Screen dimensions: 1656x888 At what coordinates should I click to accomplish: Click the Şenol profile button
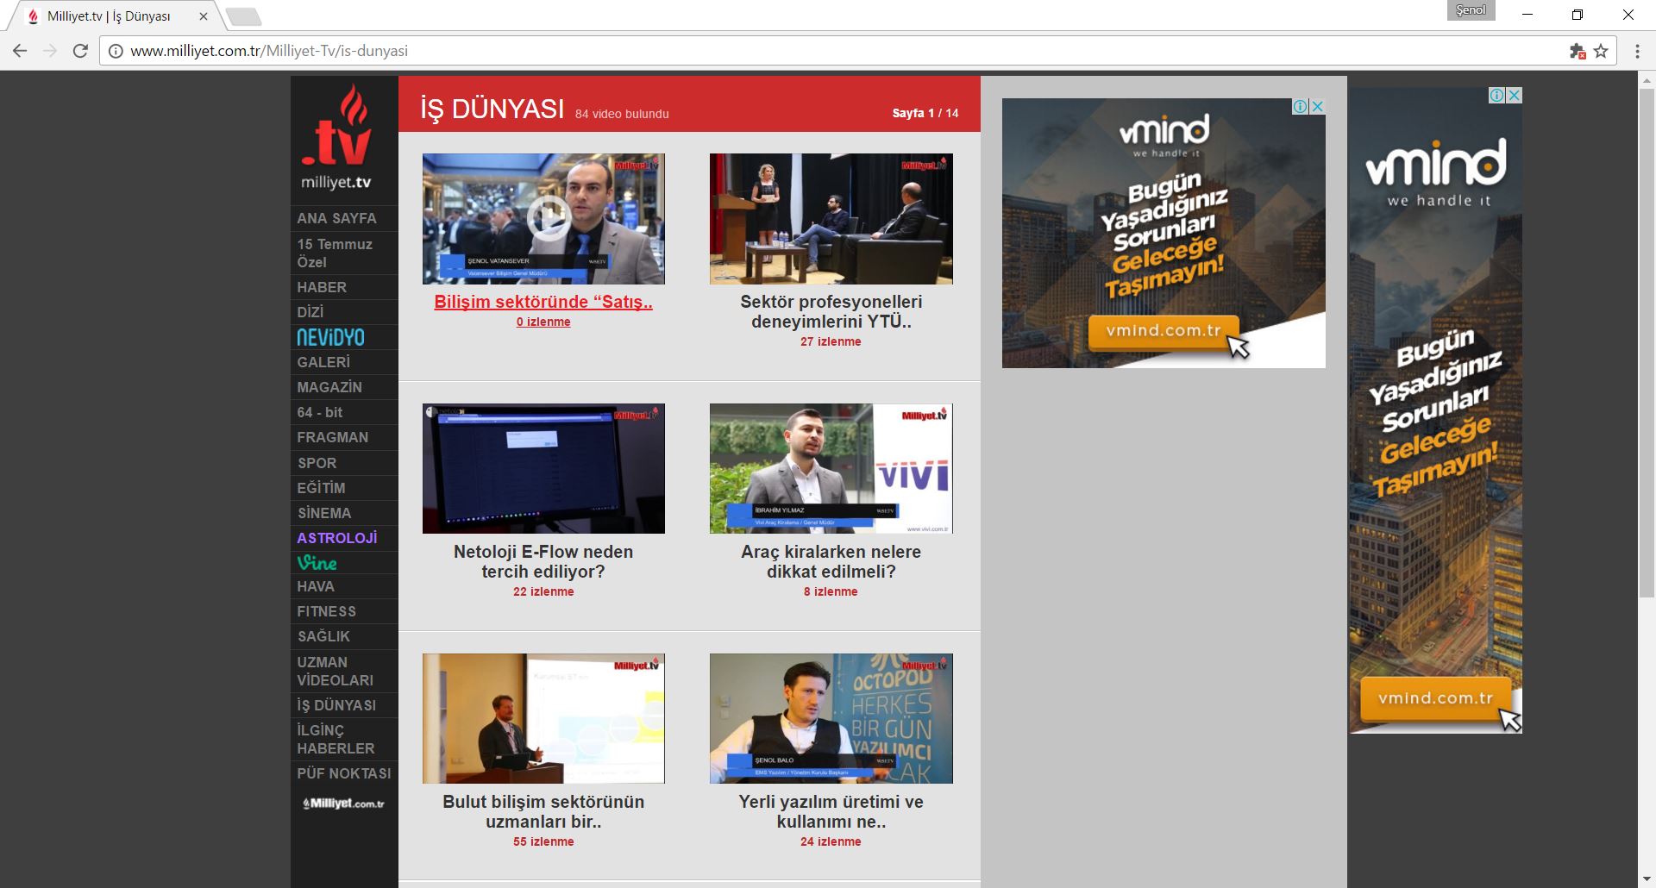[1471, 10]
